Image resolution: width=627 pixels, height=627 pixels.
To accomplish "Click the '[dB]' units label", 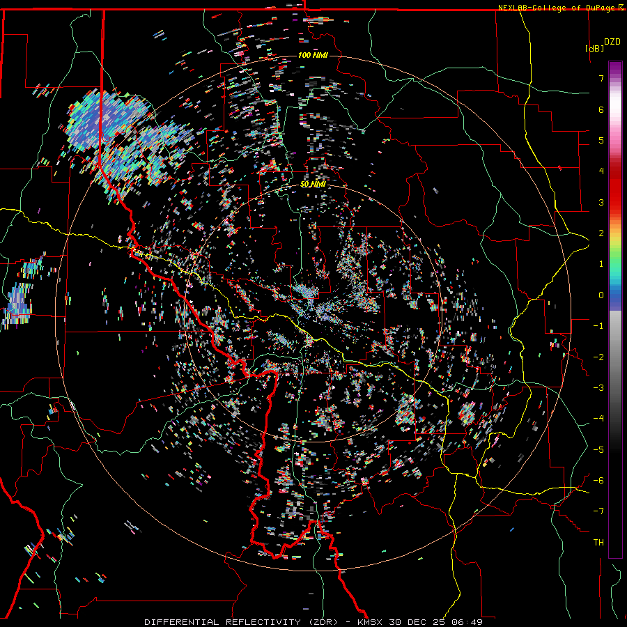I will 594,48.
